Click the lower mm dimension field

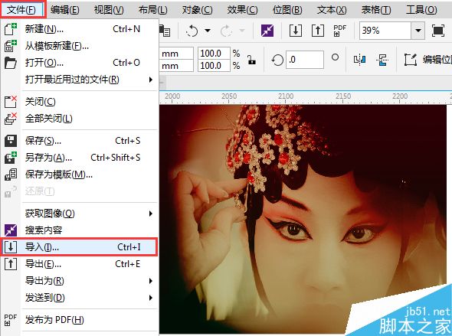point(176,66)
